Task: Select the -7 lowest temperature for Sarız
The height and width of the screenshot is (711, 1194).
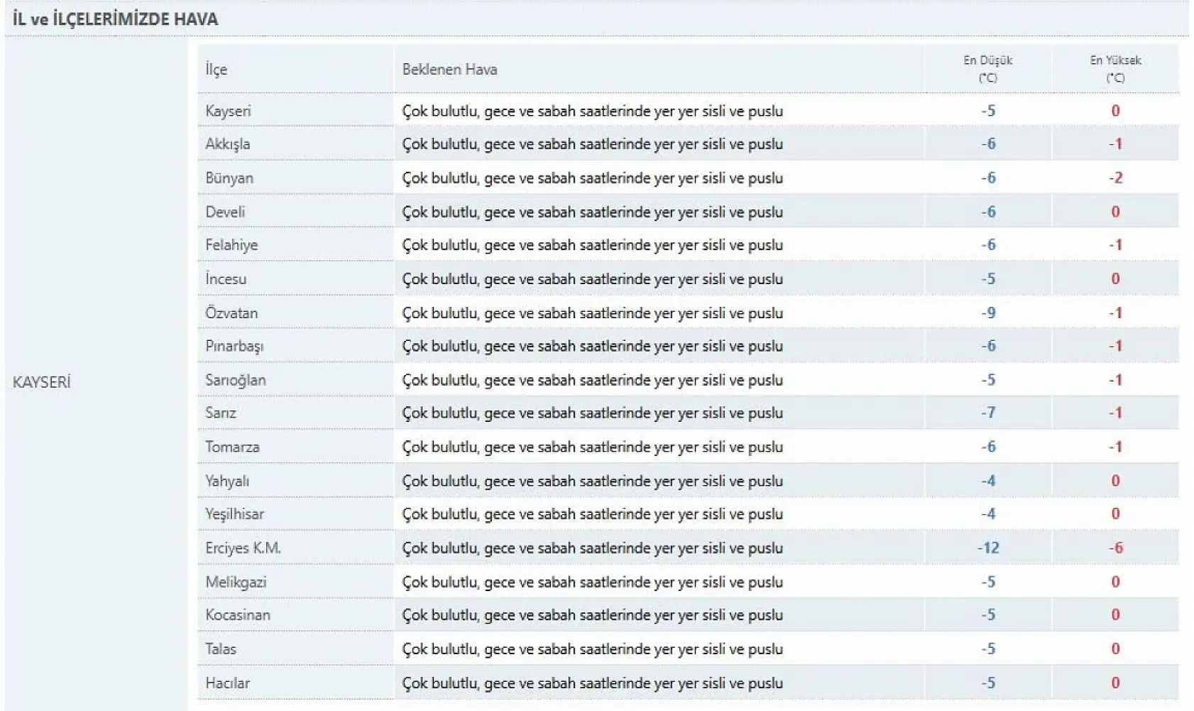Action: (x=988, y=413)
